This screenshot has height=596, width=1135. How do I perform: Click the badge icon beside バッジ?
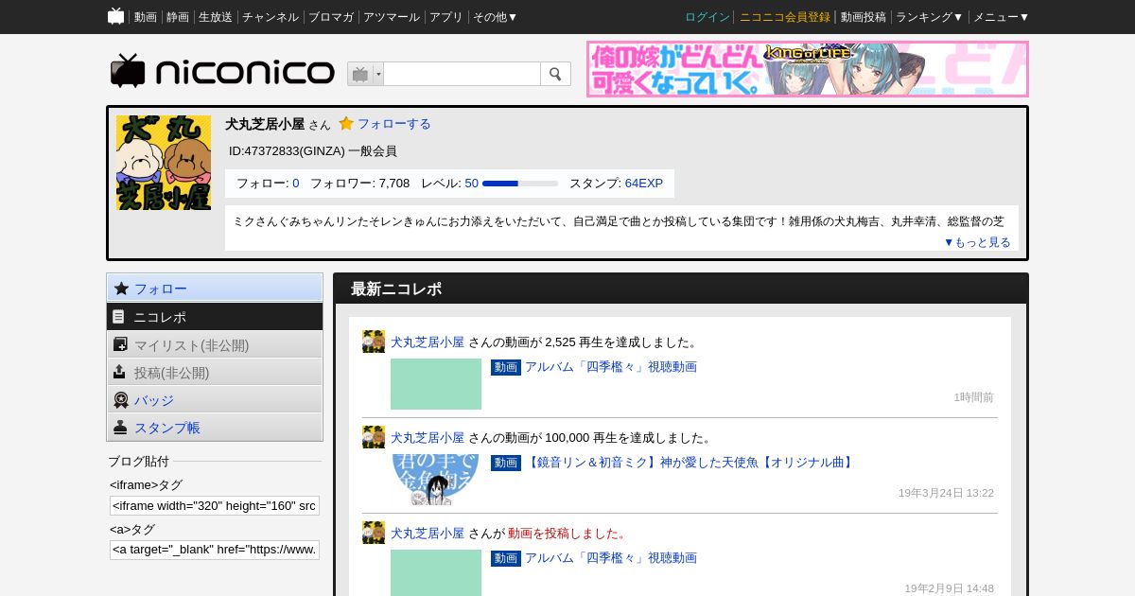(x=120, y=399)
